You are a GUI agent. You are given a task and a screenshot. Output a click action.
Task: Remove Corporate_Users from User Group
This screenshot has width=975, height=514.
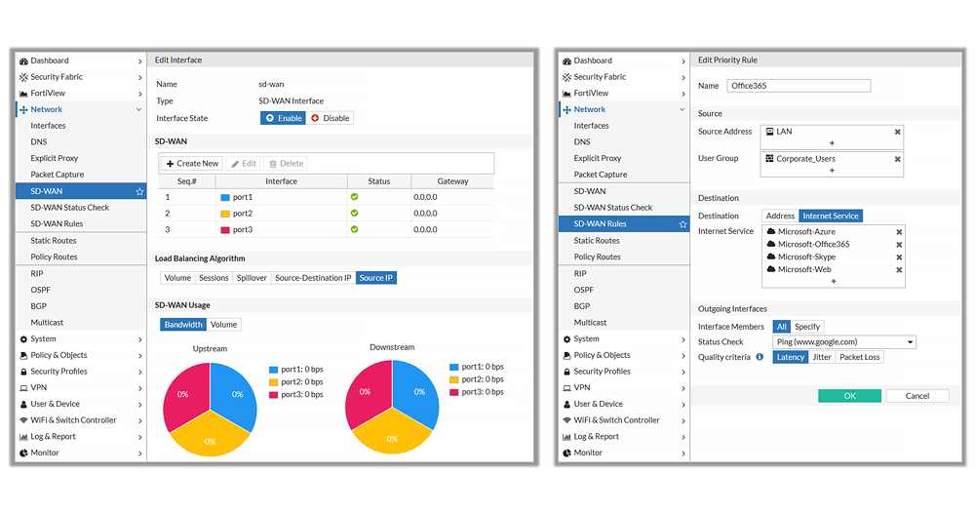point(897,159)
